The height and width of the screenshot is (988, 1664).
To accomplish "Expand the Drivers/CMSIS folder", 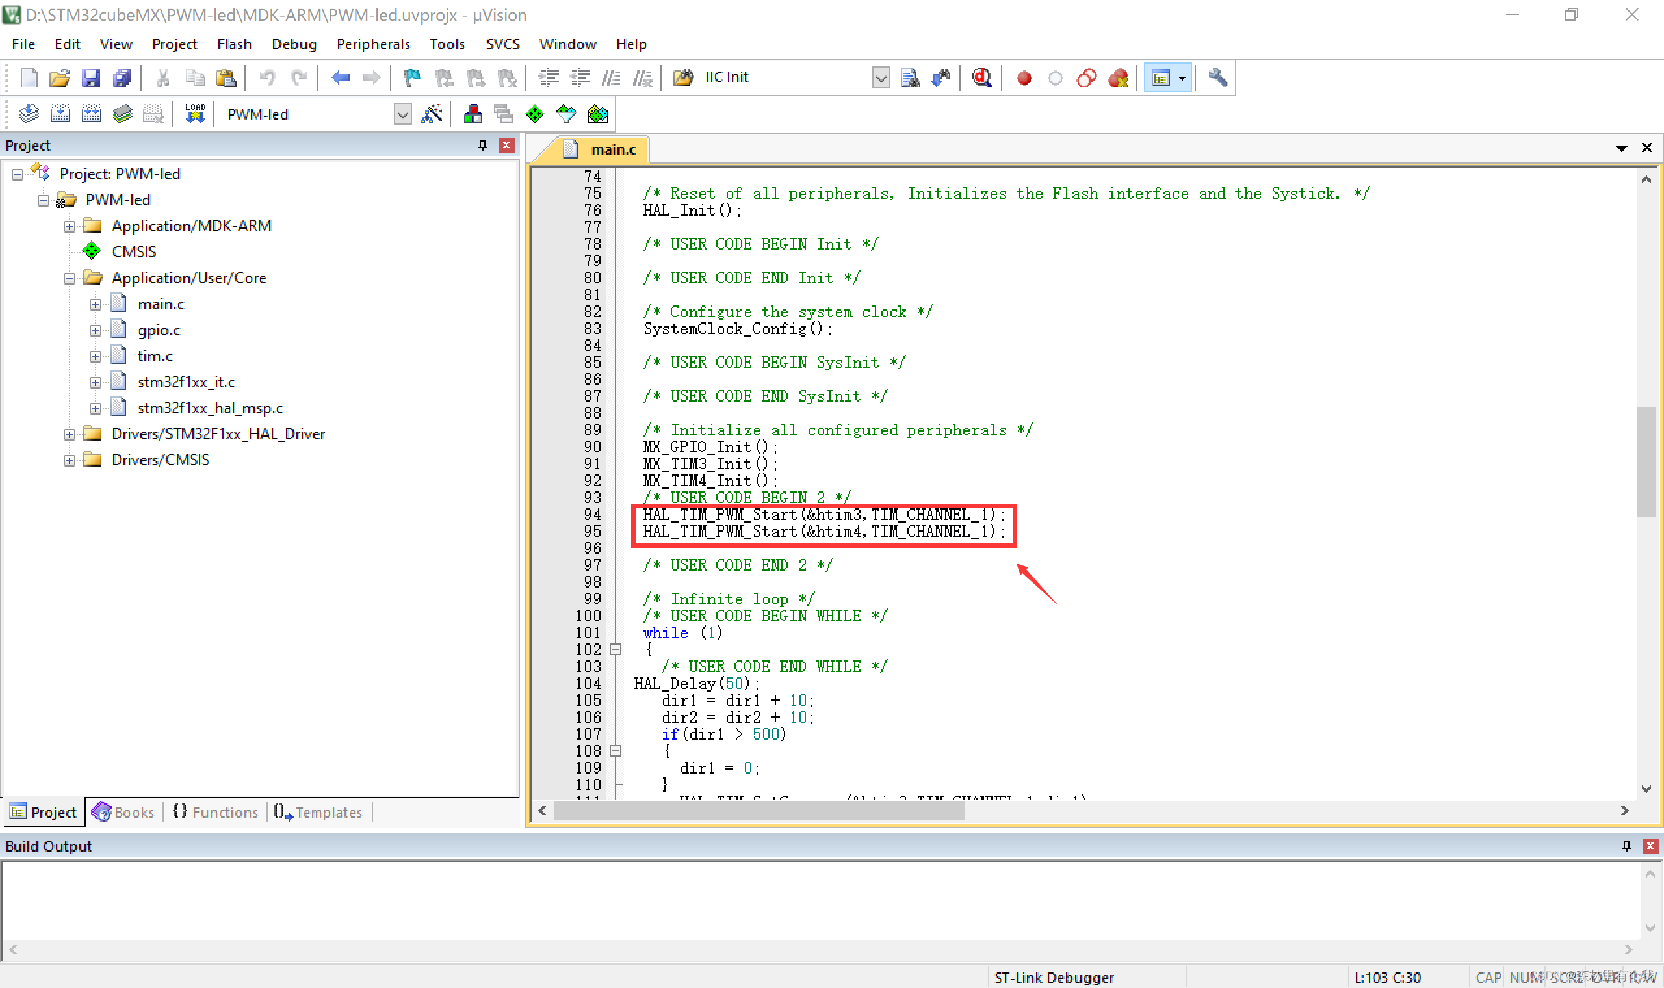I will pos(69,461).
